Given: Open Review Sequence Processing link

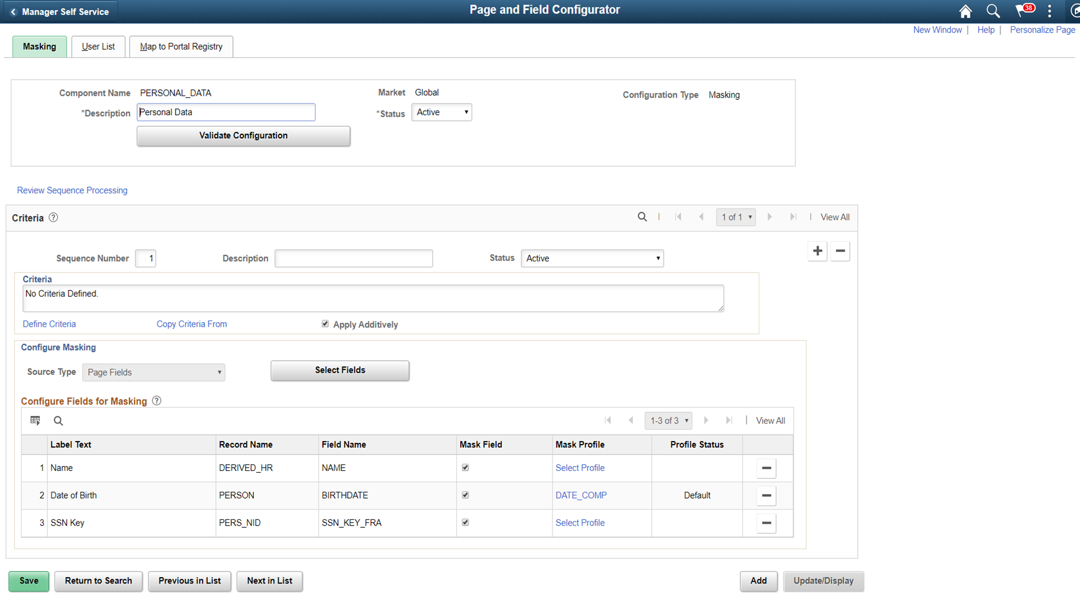Looking at the screenshot, I should click(72, 191).
